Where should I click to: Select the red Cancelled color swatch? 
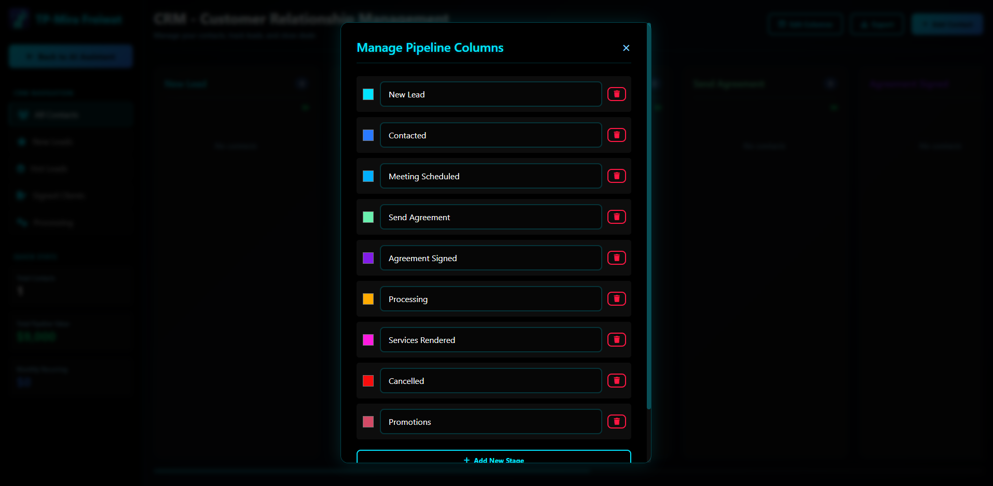(x=368, y=381)
